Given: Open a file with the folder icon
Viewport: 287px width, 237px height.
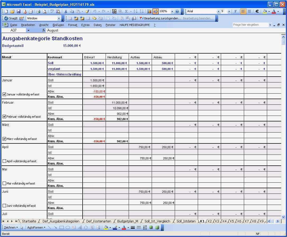Looking at the screenshot, I should coord(12,11).
